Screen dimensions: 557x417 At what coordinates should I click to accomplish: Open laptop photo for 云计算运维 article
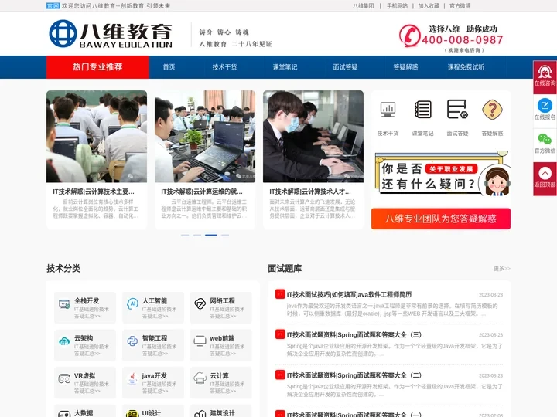pyautogui.click(x=205, y=137)
